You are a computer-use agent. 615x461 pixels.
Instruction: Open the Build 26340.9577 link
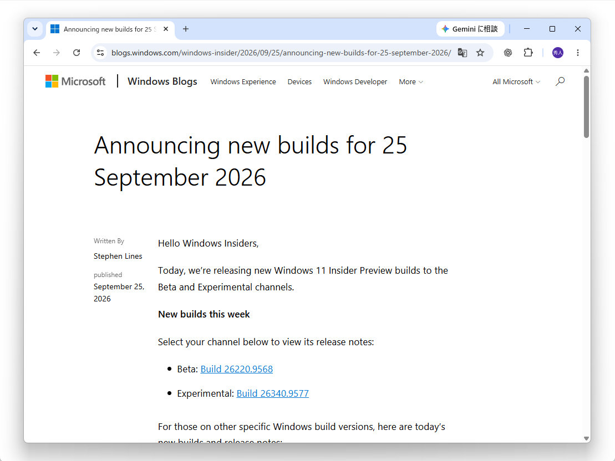273,393
